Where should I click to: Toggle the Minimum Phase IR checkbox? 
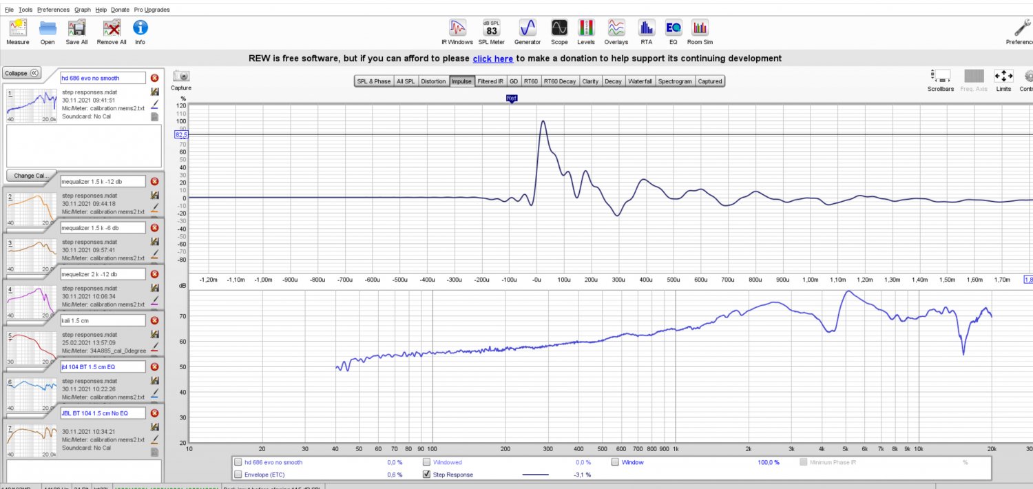[804, 462]
